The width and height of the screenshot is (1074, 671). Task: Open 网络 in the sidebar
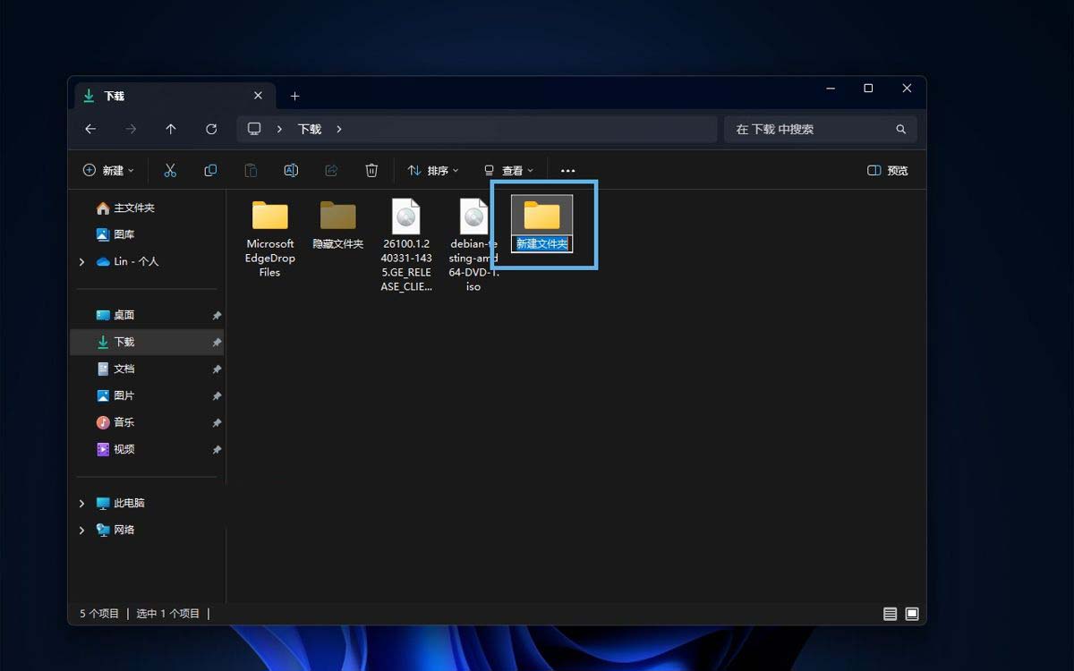pos(115,530)
